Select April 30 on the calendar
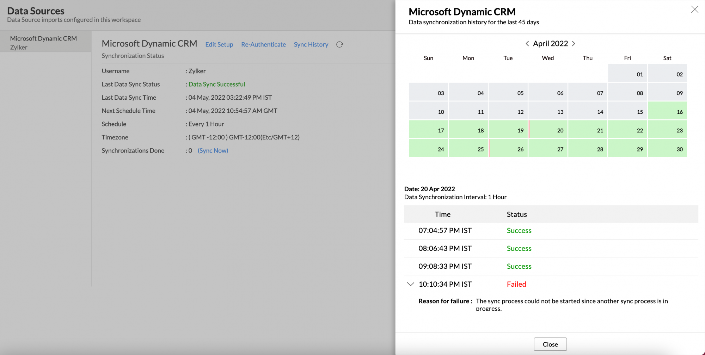Image resolution: width=705 pixels, height=355 pixels. click(667, 148)
